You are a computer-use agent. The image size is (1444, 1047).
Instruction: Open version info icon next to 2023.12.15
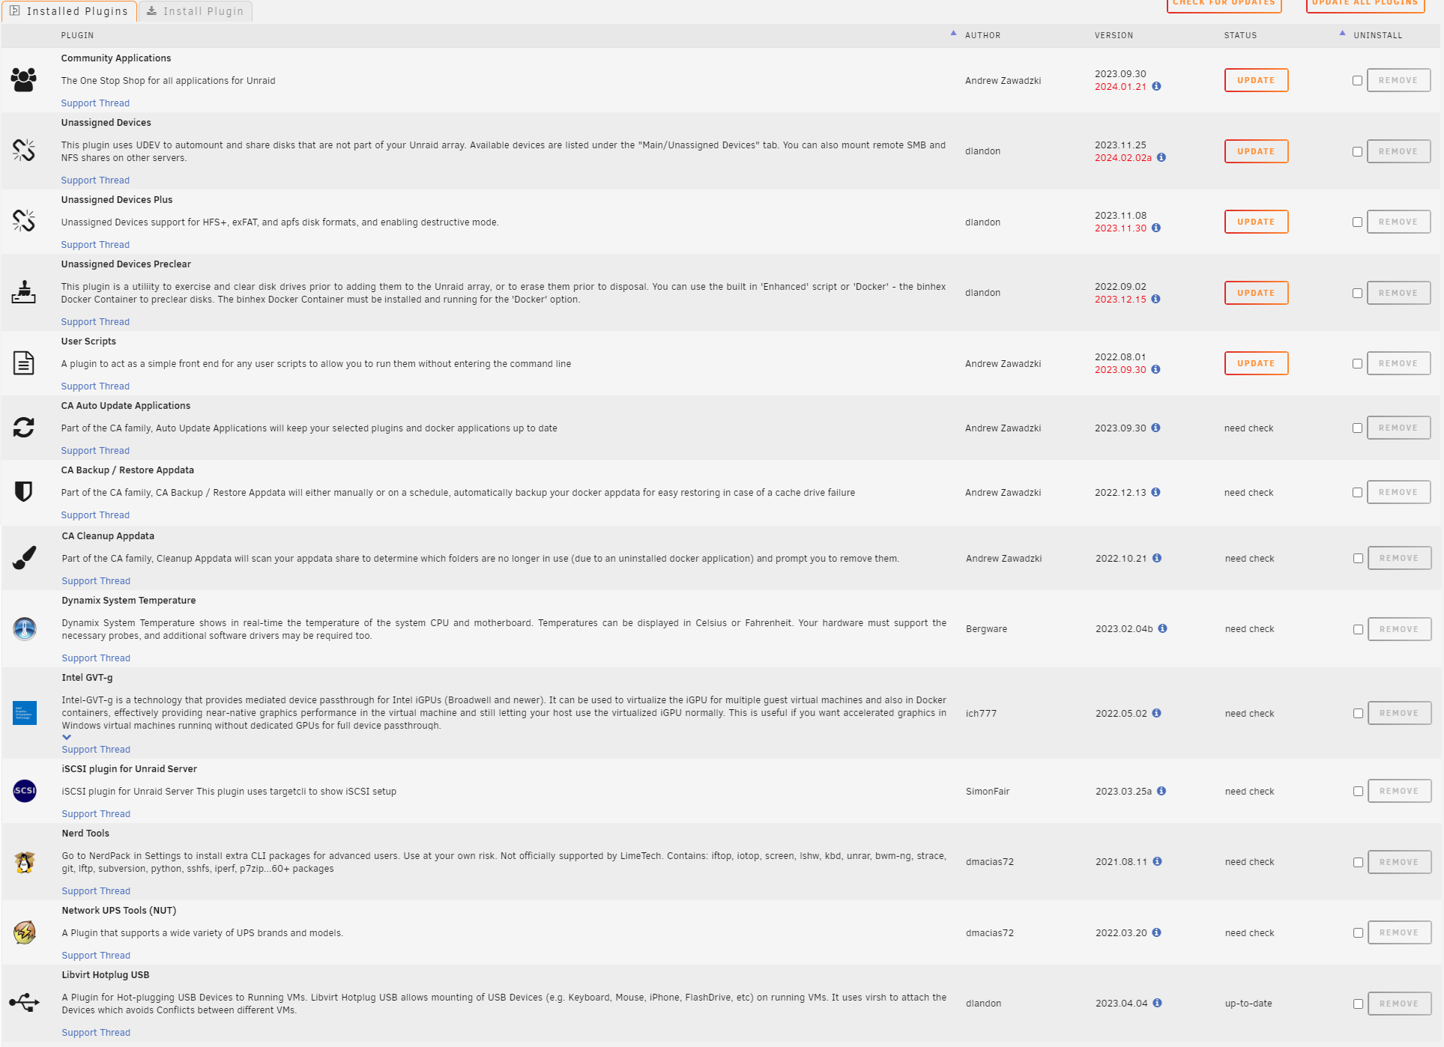[x=1155, y=299]
